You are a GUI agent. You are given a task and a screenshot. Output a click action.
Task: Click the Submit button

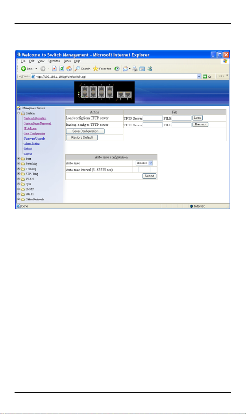point(149,176)
